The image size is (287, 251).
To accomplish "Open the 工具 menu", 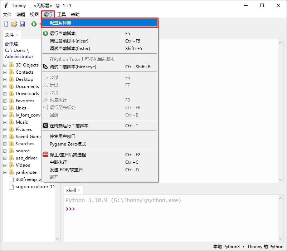I will point(62,15).
